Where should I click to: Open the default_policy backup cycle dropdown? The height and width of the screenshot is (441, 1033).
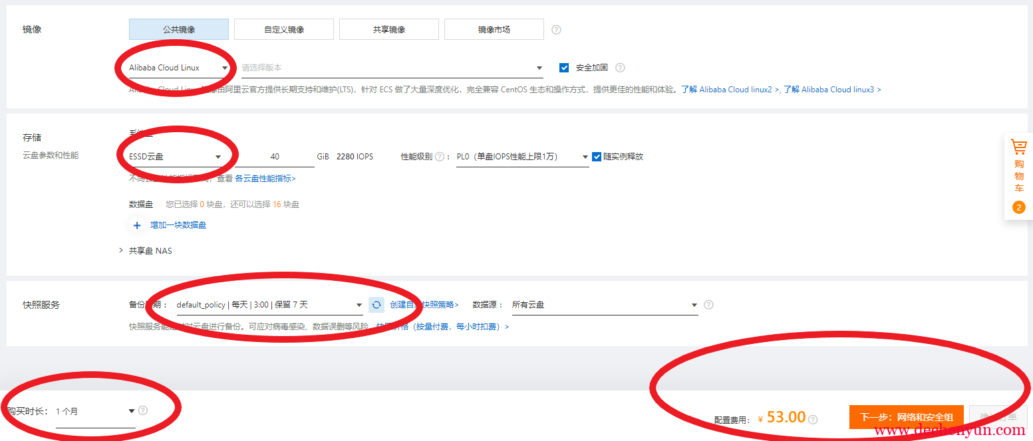(x=269, y=305)
